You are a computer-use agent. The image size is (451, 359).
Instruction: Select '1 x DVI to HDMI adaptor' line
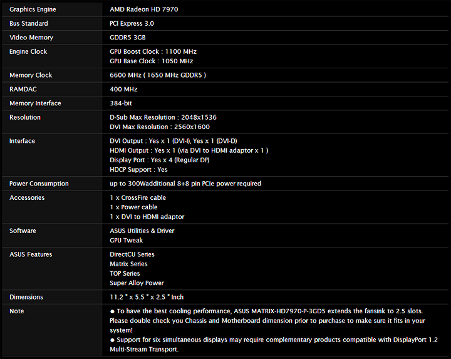click(x=147, y=217)
